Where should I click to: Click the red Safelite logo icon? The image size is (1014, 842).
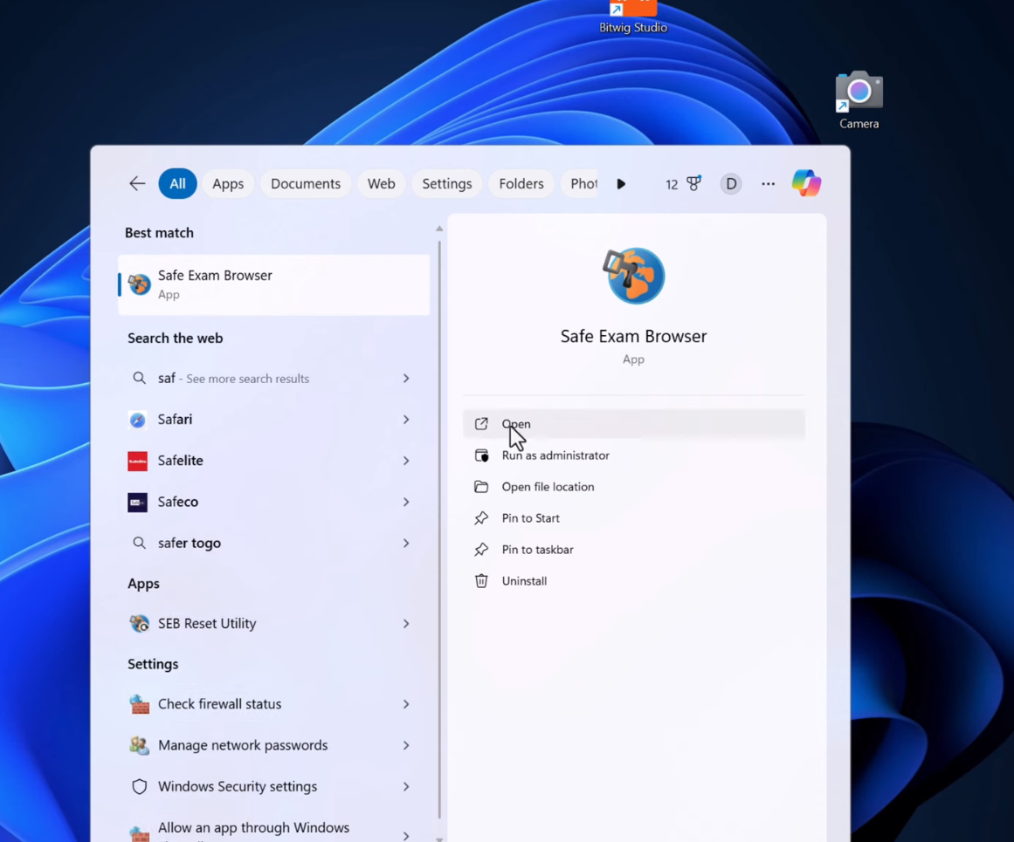138,462
